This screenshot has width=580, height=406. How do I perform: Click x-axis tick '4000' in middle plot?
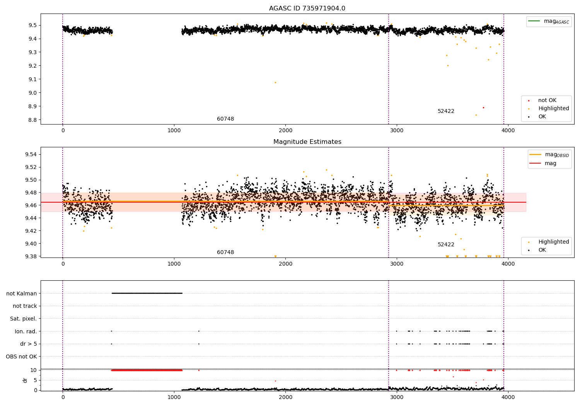[x=508, y=264]
